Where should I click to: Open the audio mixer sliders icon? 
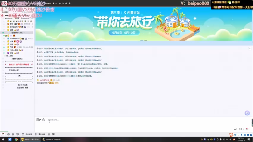18,134
